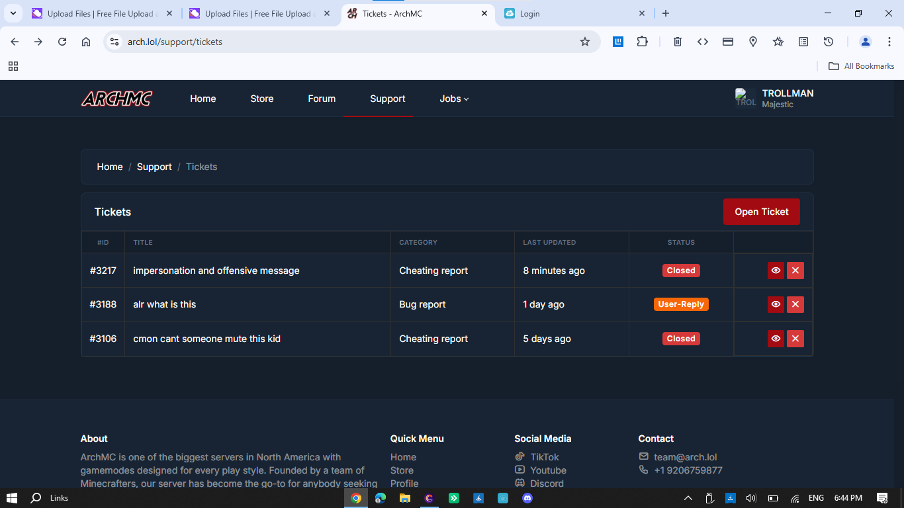Open All Bookmarks folder

click(862, 66)
